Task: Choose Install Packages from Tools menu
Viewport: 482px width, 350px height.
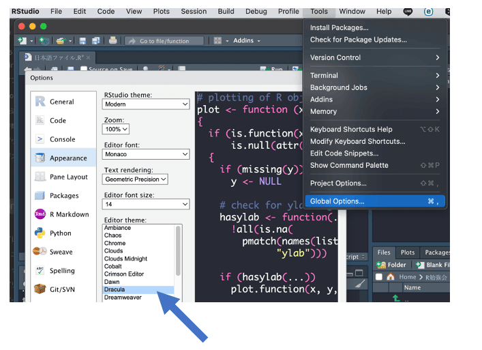Action: coord(374,28)
